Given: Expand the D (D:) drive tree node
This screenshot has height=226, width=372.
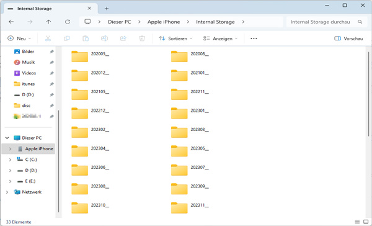Looking at the screenshot, I should (10, 170).
